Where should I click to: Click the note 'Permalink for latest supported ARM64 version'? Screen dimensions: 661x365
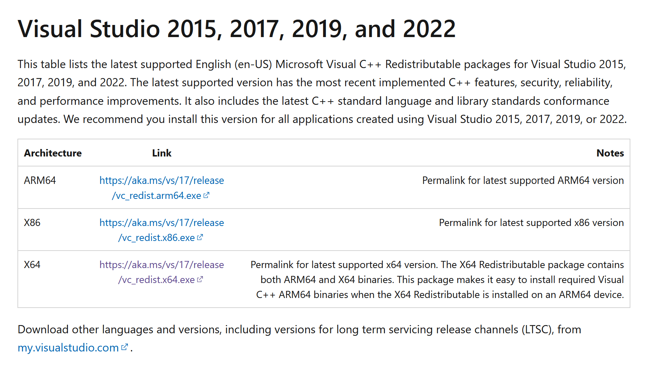(x=523, y=180)
